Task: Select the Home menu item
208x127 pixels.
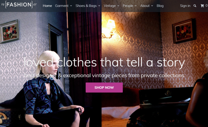Action: coord(47,6)
